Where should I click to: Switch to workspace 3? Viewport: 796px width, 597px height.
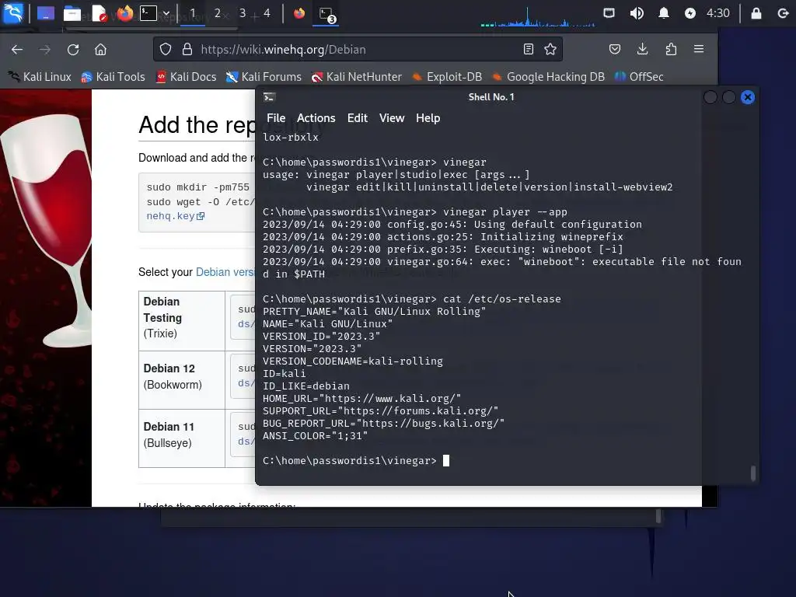(243, 13)
